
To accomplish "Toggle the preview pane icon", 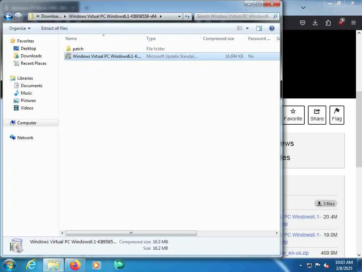I will pos(259,28).
